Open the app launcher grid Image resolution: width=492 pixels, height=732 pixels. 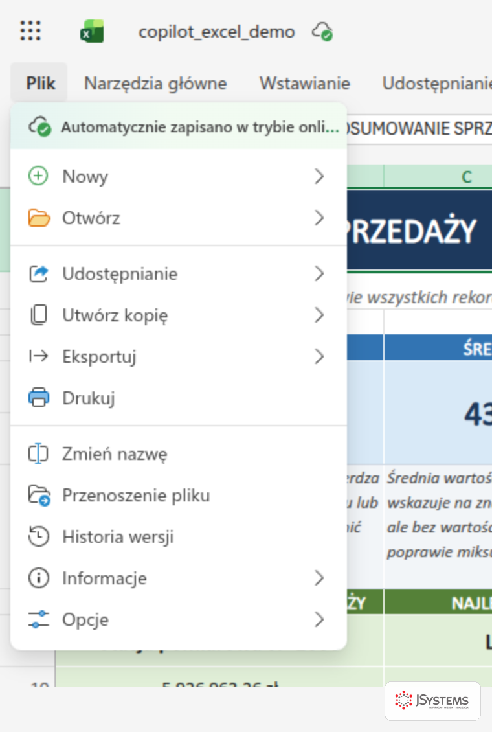click(30, 31)
